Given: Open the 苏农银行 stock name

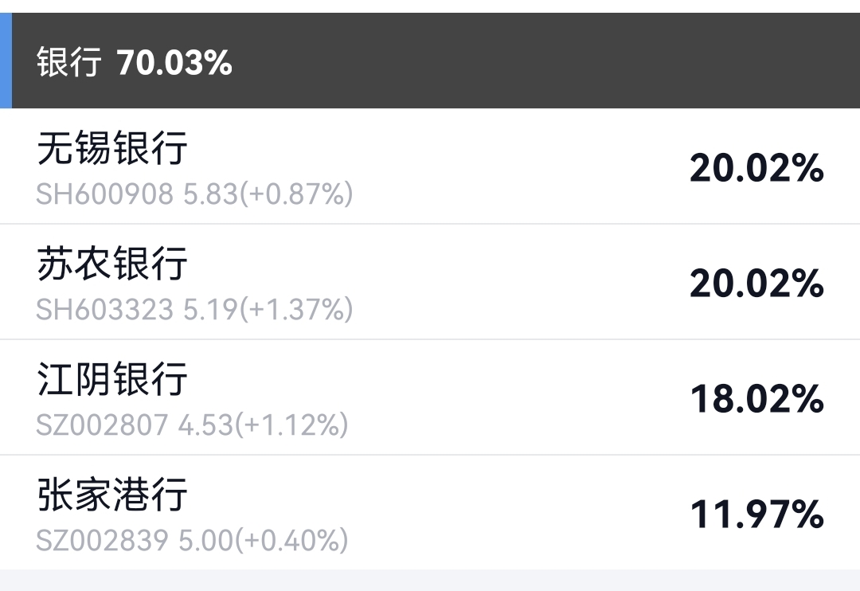Looking at the screenshot, I should pyautogui.click(x=112, y=264).
